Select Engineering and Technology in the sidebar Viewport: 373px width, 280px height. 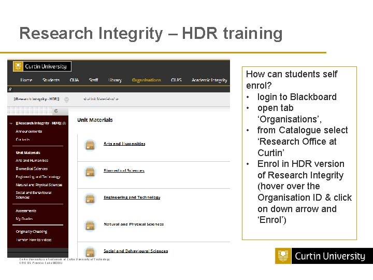(x=38, y=177)
